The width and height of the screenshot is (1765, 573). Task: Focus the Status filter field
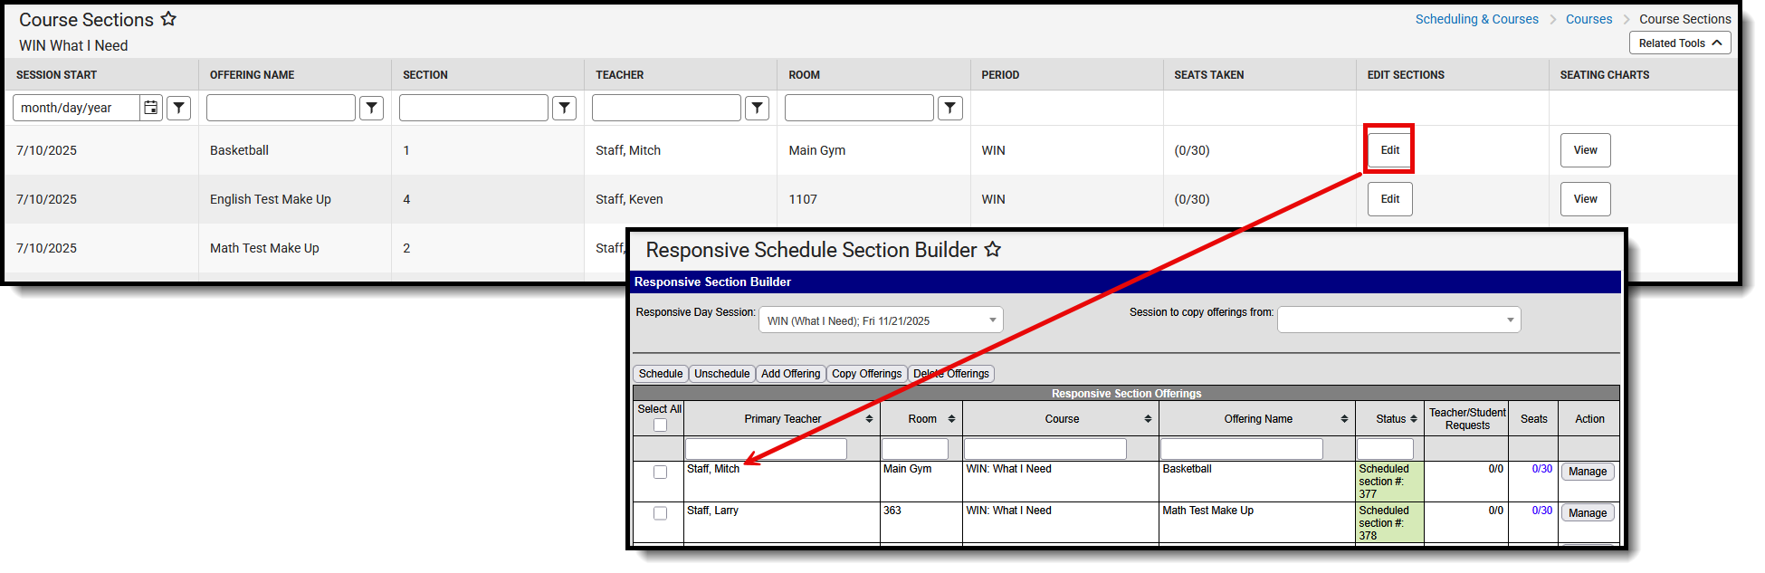click(1385, 449)
